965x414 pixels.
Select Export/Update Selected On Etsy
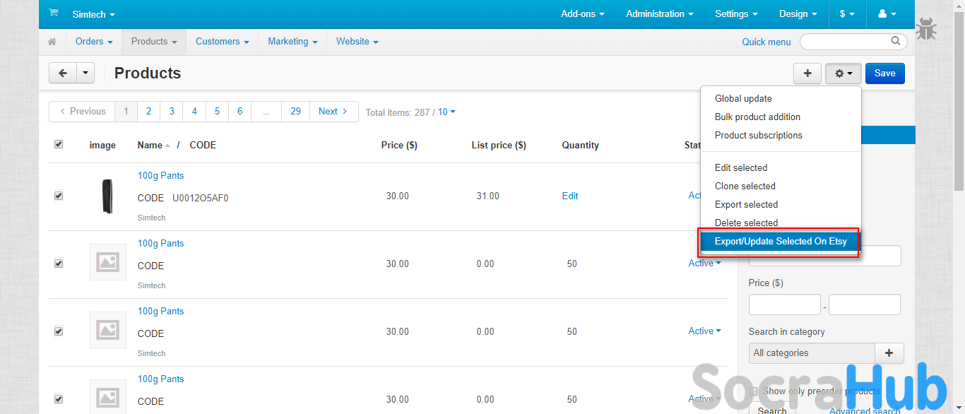click(780, 241)
